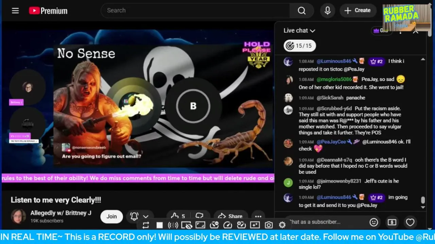This screenshot has width=435, height=244.
Task: Click the video title 'Listen to me very Clearly!!!'
Action: point(56,200)
